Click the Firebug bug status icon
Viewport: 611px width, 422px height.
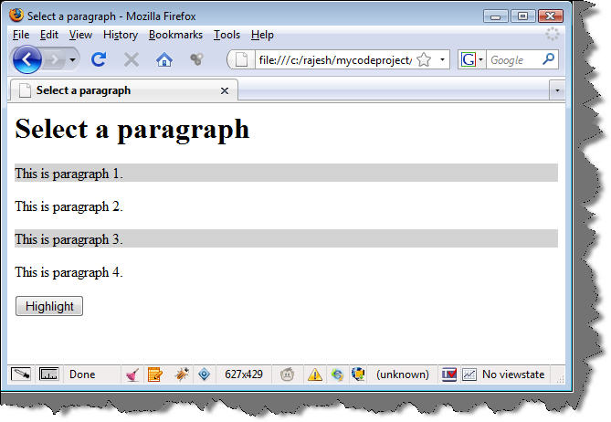click(182, 375)
